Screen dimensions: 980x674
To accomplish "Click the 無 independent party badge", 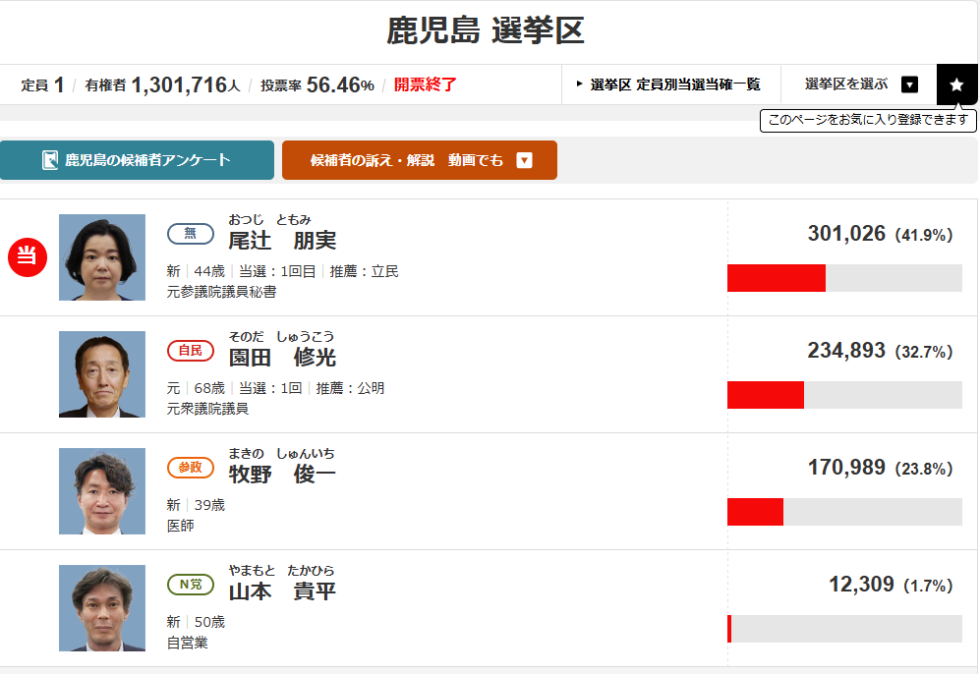I will click(x=191, y=234).
